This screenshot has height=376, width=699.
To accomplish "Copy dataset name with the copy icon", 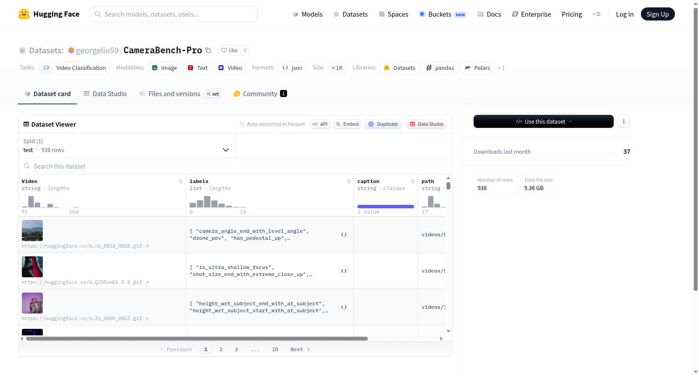I will [x=208, y=51].
